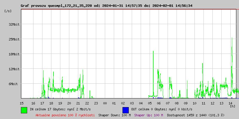This screenshot has width=239, height=119.
Task: Click the 14 hour x-axis label
Action: click(230, 103)
